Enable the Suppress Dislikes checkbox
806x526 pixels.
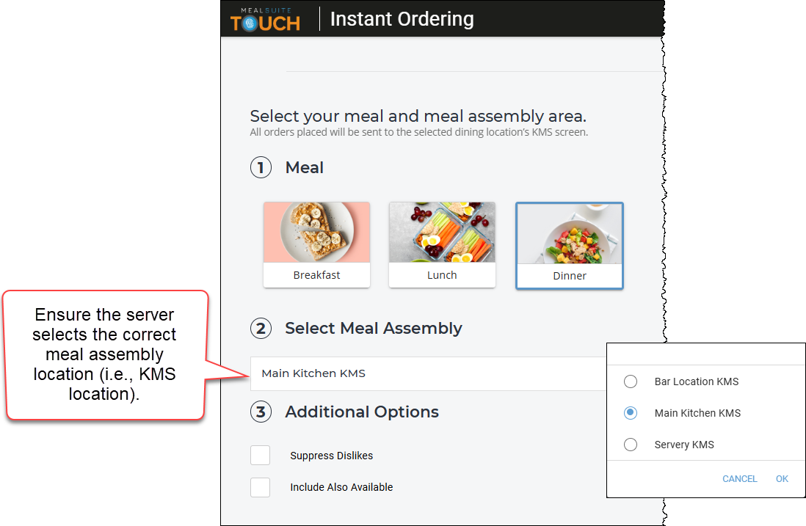coord(260,455)
